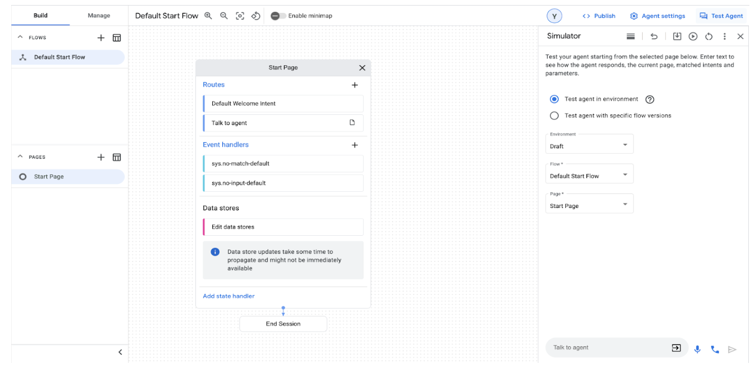Start voice input with microphone icon
This screenshot has width=755, height=378.
point(697,350)
